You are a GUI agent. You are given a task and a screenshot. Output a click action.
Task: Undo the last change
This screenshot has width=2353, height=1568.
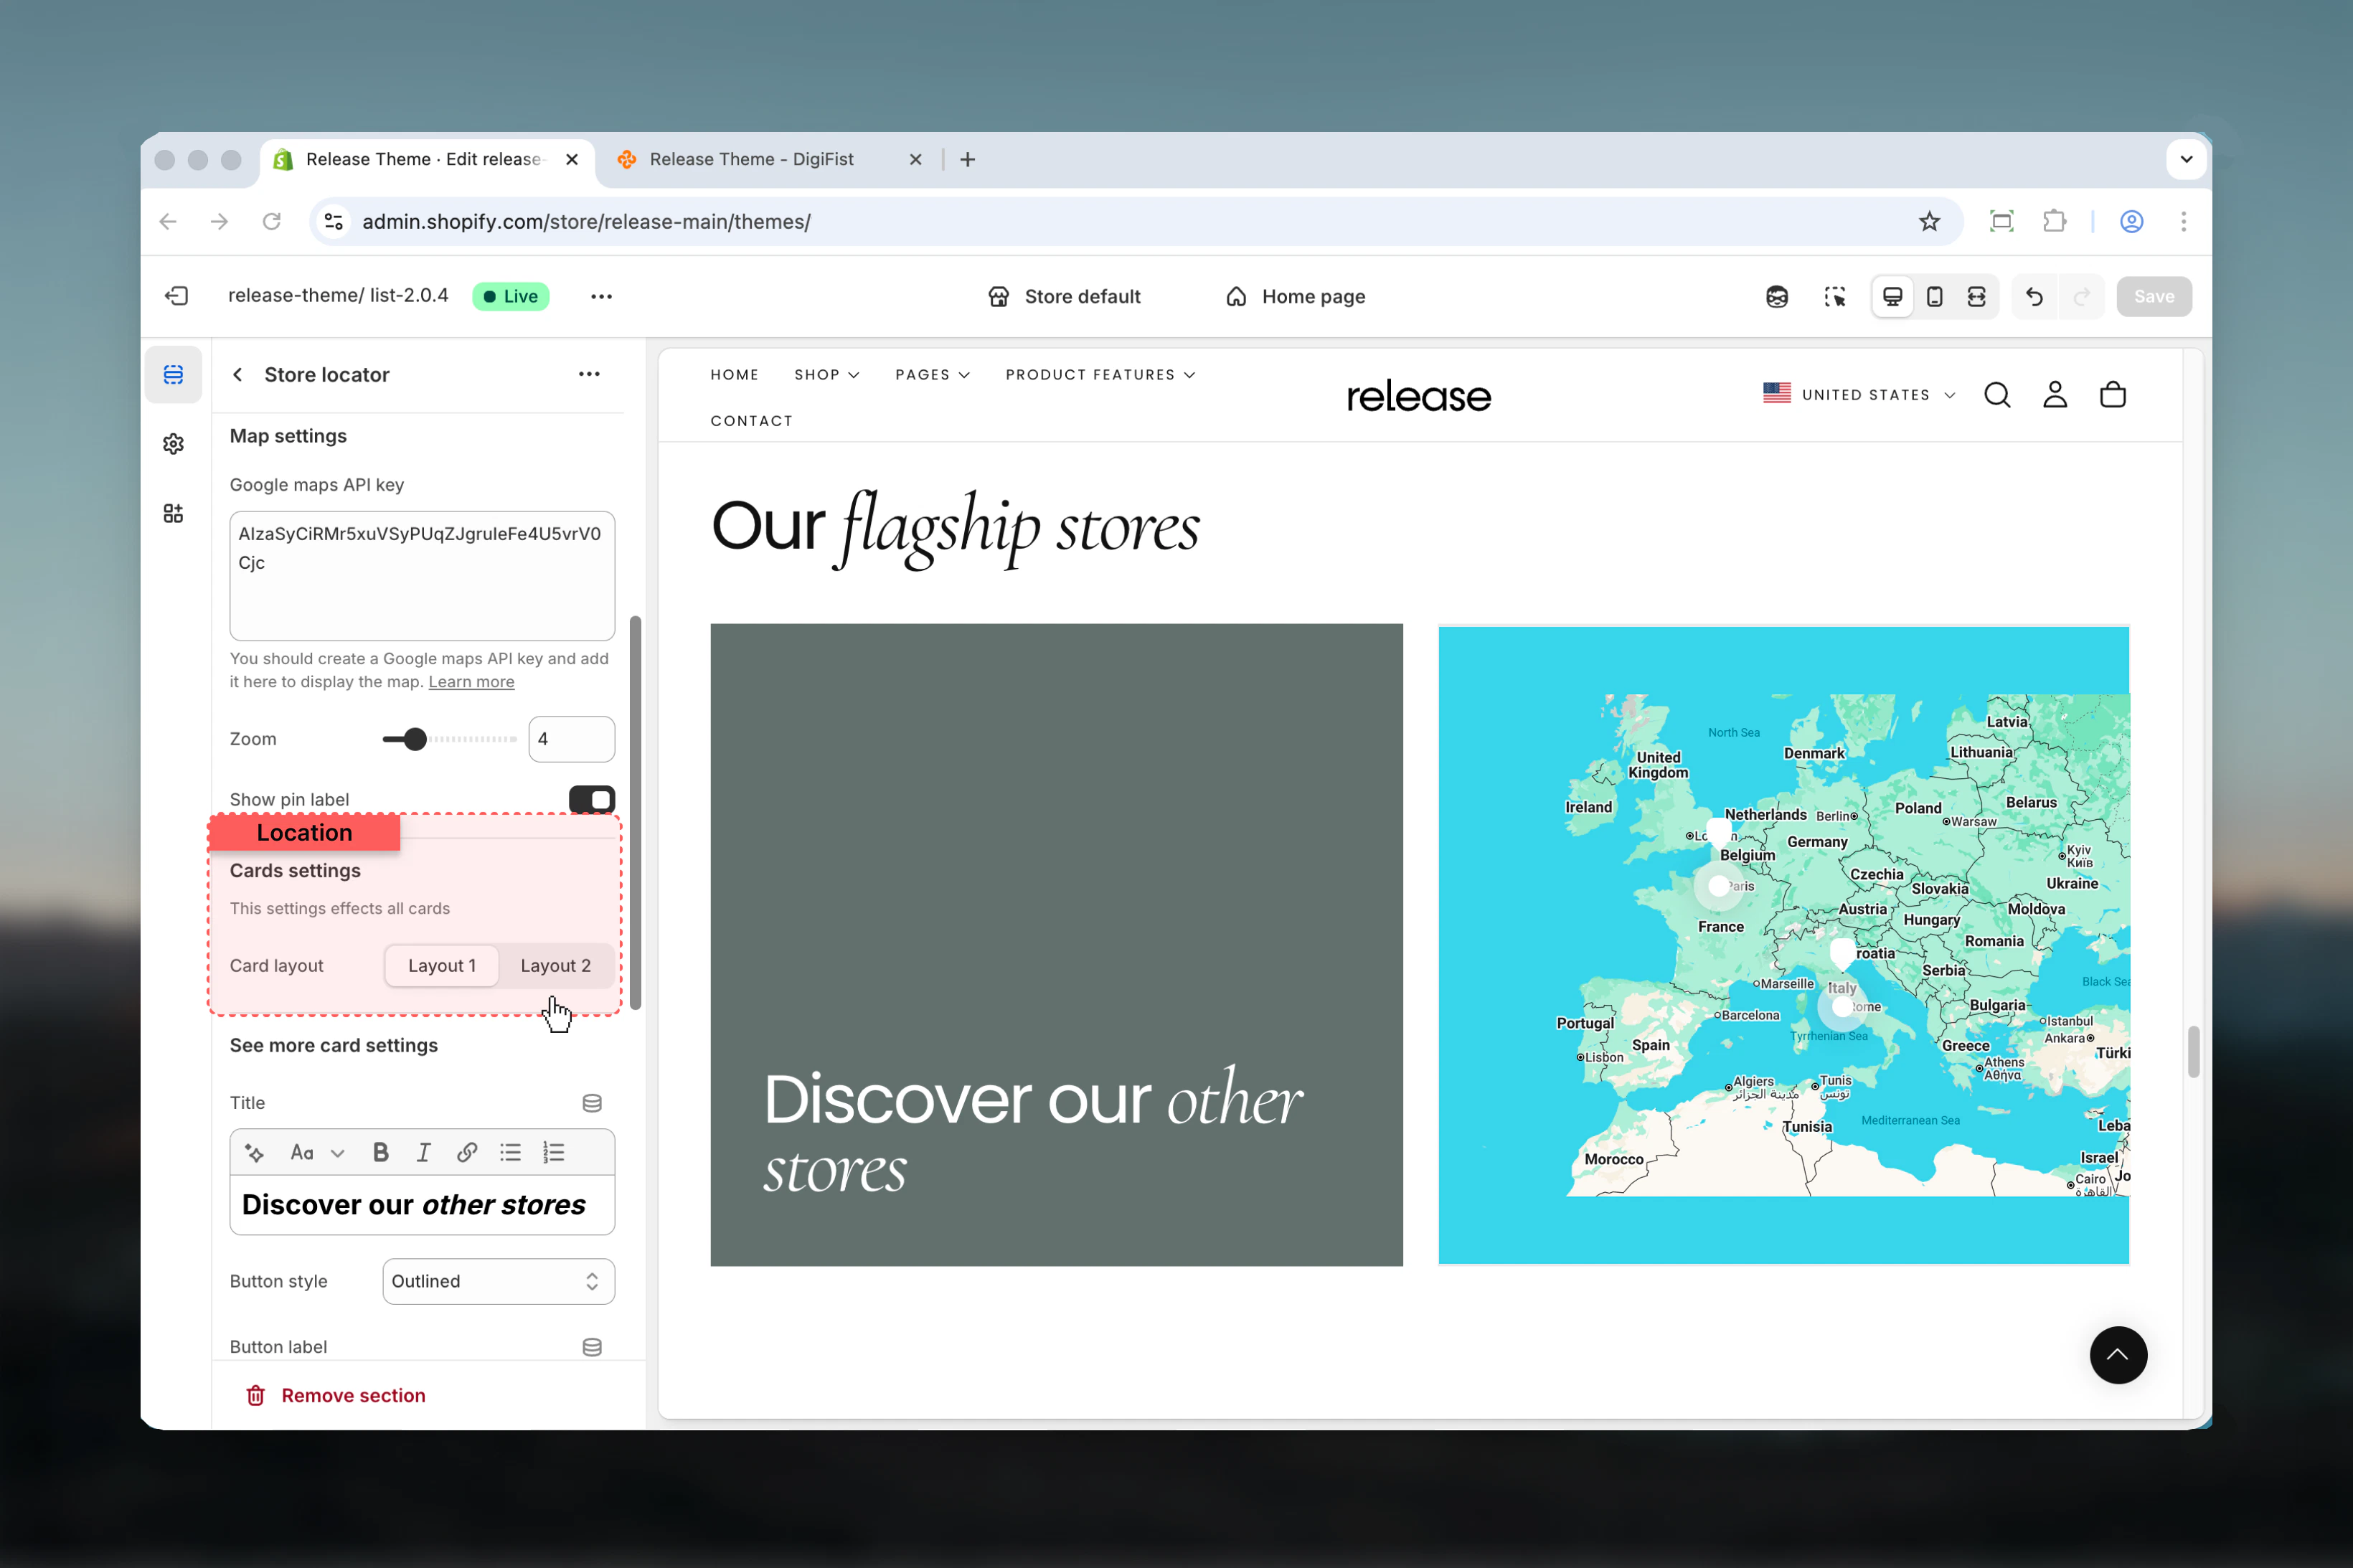[2034, 297]
